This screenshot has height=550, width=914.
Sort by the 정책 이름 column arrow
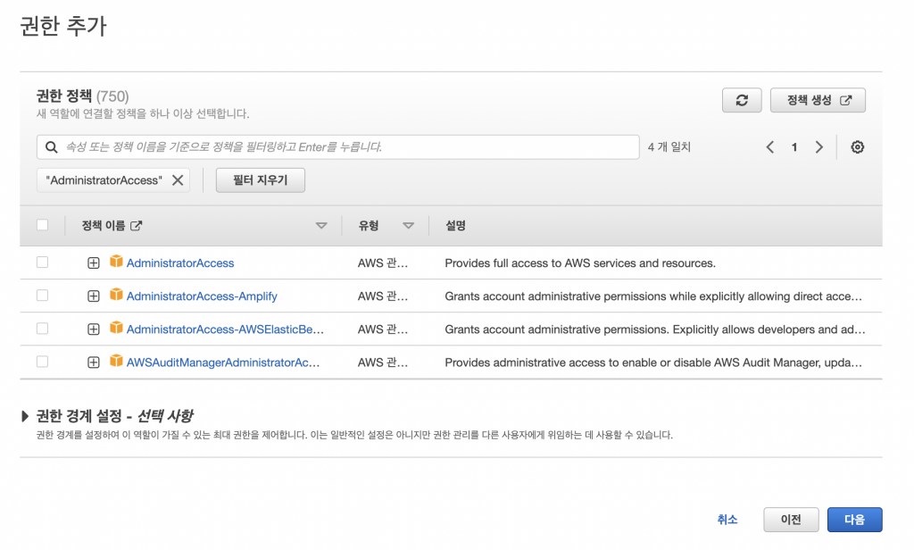pyautogui.click(x=321, y=227)
